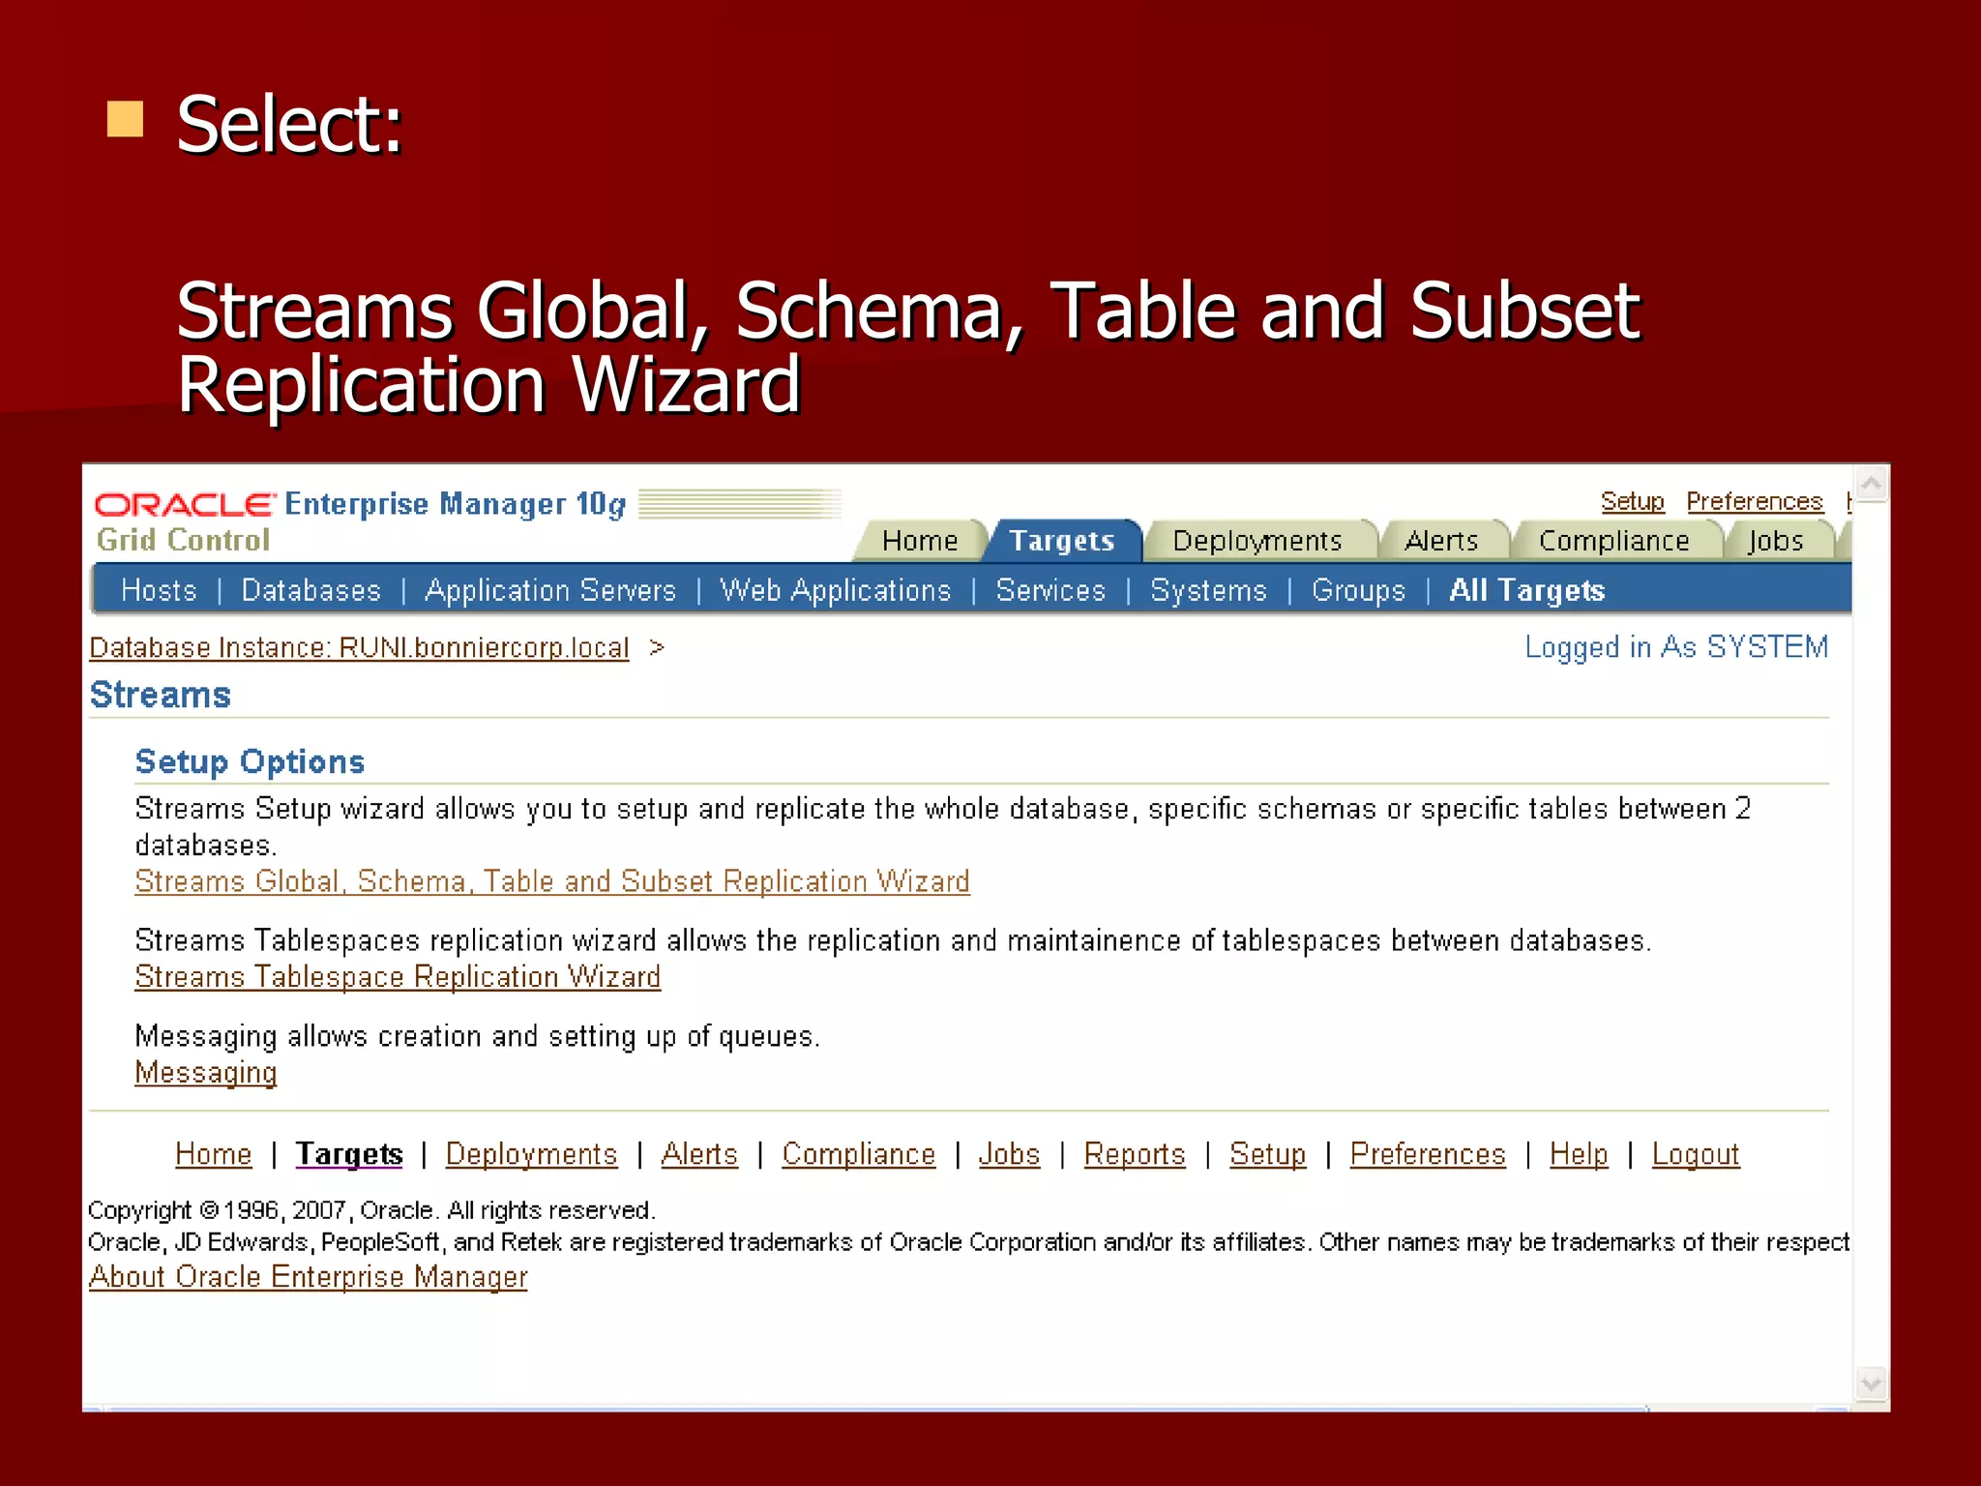Click the footer Targets link
Image resolution: width=1981 pixels, height=1486 pixels.
tap(349, 1154)
